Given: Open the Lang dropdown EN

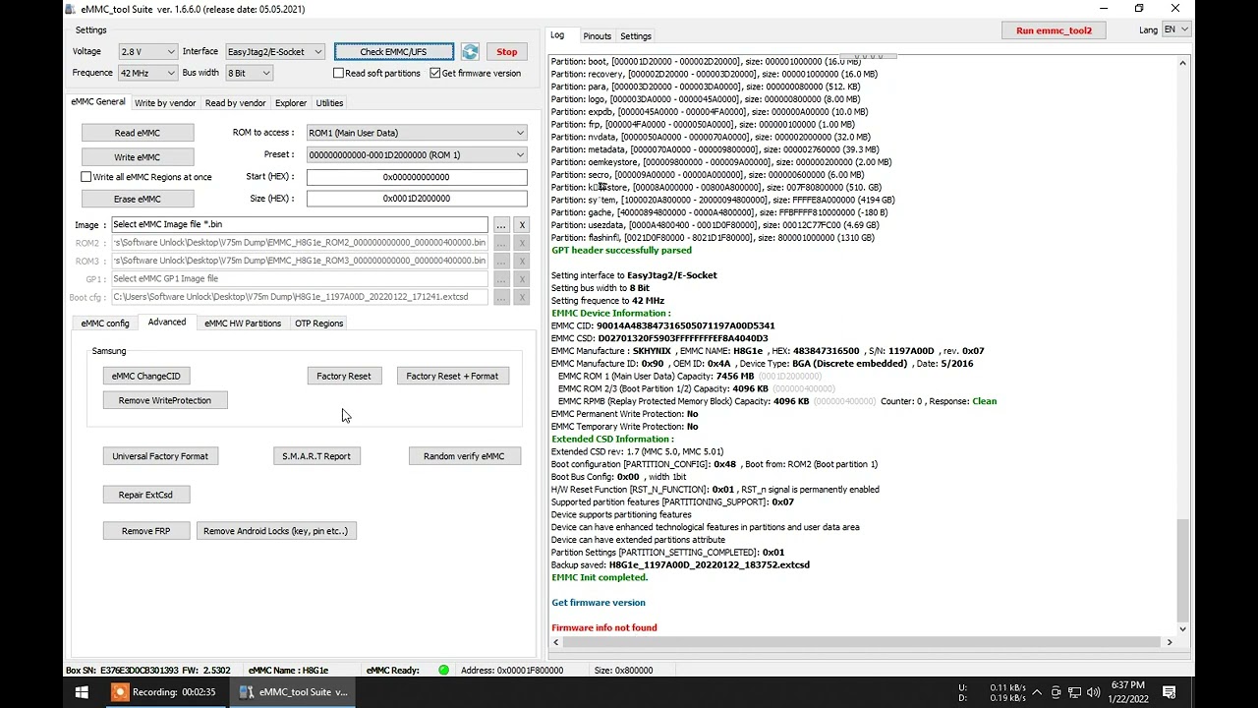Looking at the screenshot, I should pyautogui.click(x=1175, y=30).
